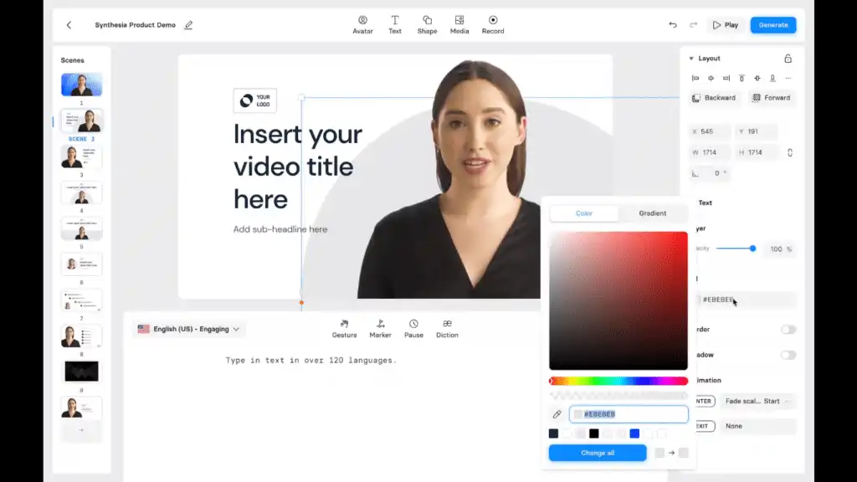
Task: Insert a Gesture in the script
Action: tap(344, 329)
